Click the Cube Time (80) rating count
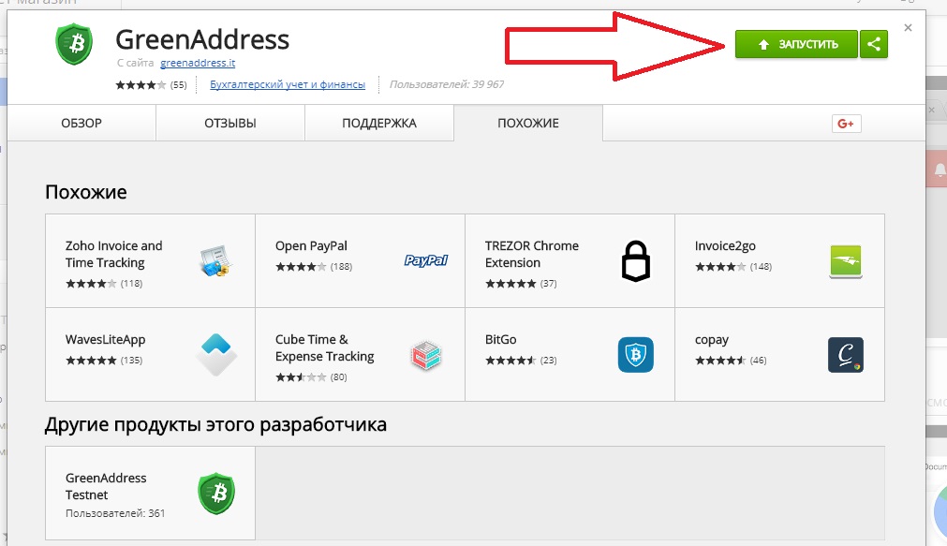Viewport: 947px width, 546px height. point(339,376)
